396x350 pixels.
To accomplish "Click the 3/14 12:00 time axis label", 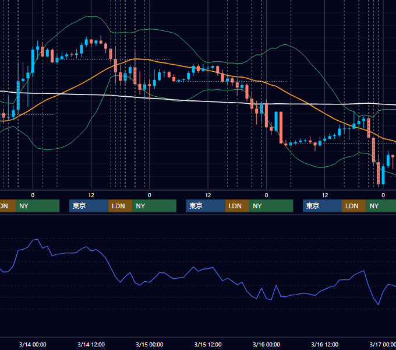I will [91, 344].
